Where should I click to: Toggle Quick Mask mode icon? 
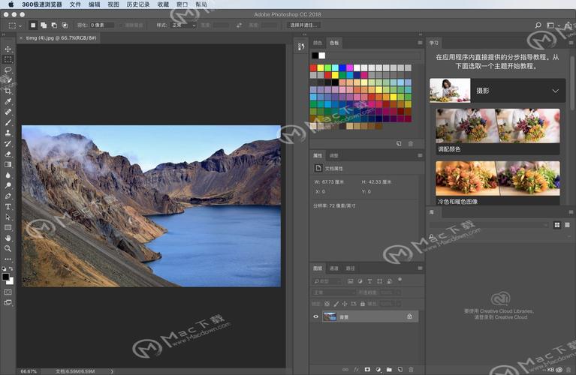click(x=8, y=292)
